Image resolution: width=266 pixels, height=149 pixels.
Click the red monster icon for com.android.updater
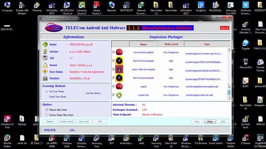[119, 52]
